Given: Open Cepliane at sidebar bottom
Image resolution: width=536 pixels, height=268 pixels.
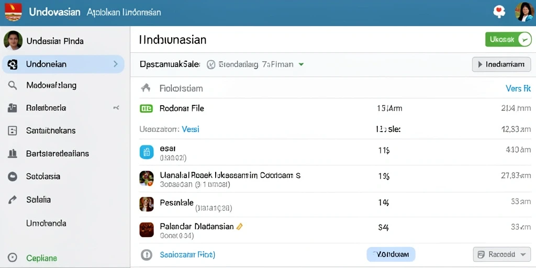Looking at the screenshot, I should tap(42, 258).
